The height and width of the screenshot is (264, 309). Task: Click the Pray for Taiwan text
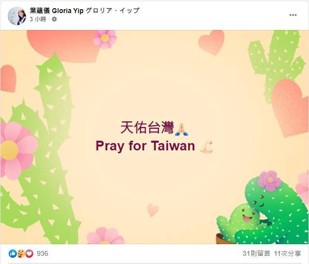tap(145, 146)
